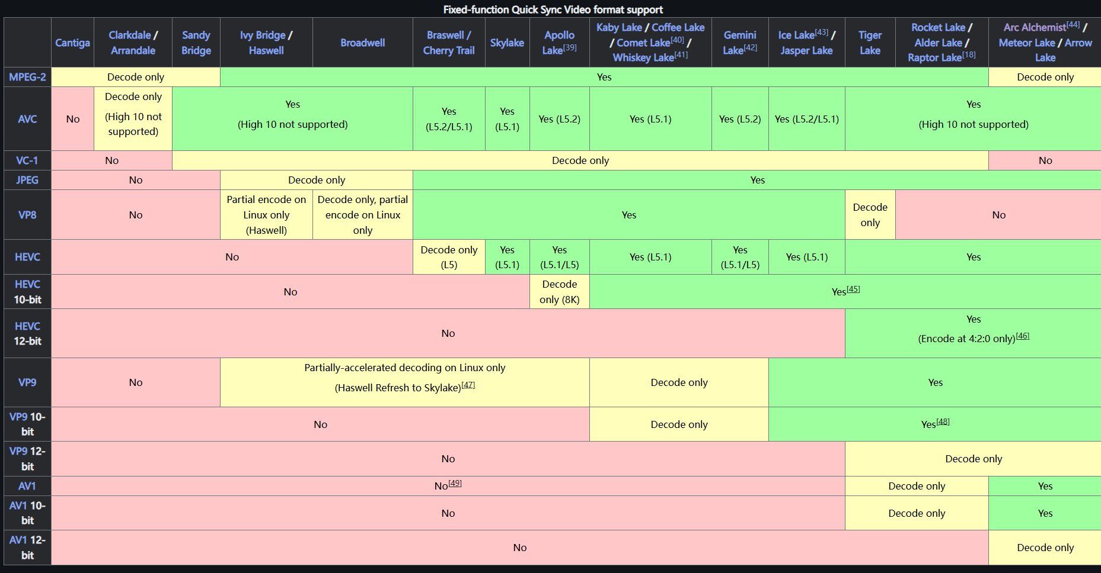Open citation 41 next to Whiskey Lake
Screen dimensions: 1101x573
click(x=681, y=54)
